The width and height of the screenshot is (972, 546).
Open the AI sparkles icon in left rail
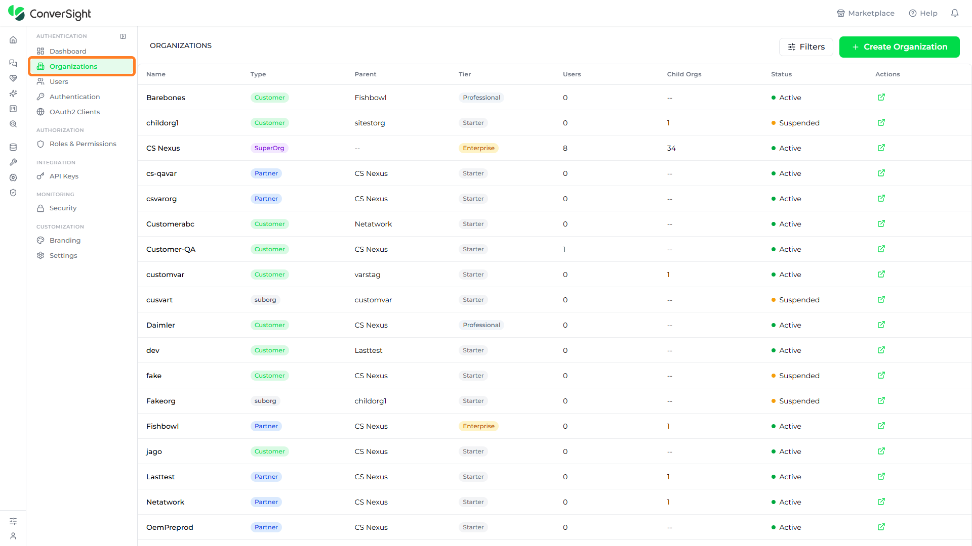[13, 94]
